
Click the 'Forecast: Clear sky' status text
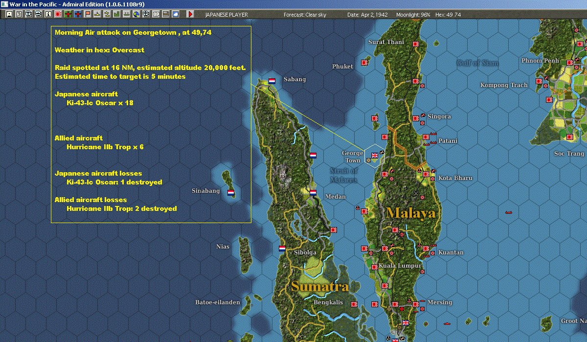click(x=305, y=15)
